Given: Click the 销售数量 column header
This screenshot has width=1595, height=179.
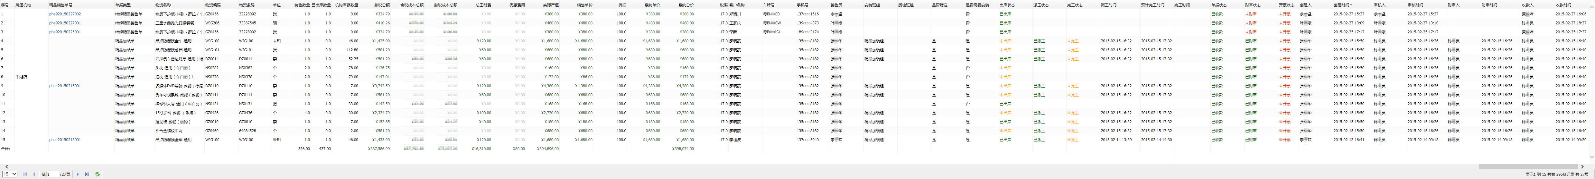Looking at the screenshot, I should pyautogui.click(x=302, y=4).
